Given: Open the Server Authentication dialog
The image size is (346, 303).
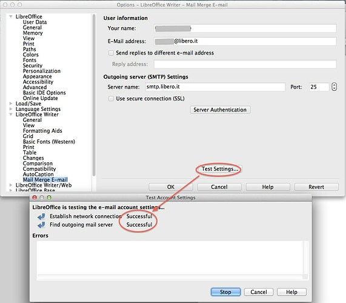Looking at the screenshot, I should [x=220, y=110].
